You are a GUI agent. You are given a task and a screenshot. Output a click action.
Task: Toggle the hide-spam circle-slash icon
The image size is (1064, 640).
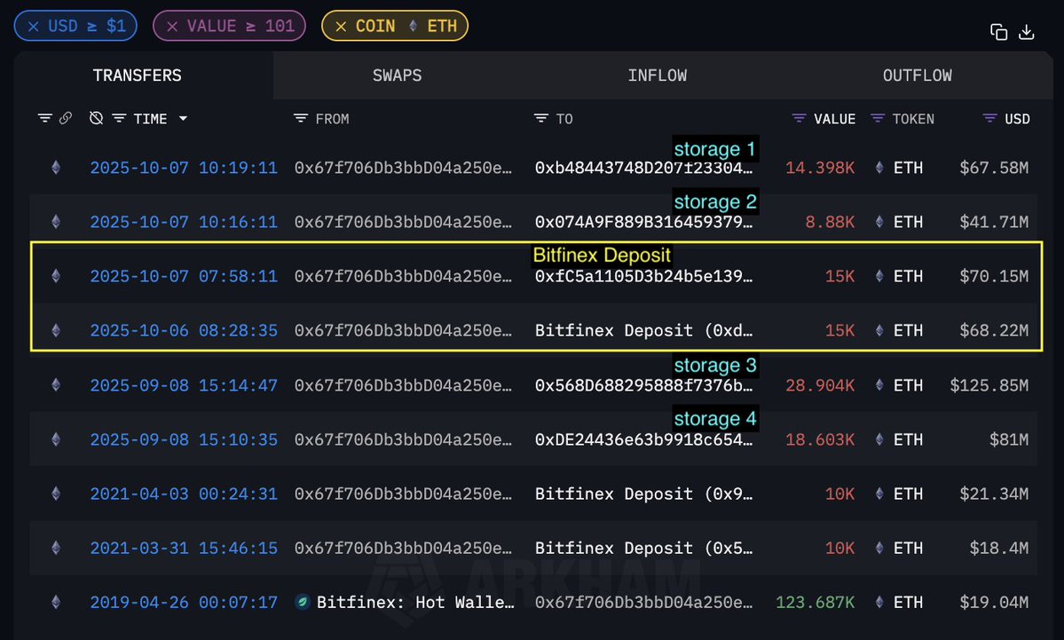[97, 118]
